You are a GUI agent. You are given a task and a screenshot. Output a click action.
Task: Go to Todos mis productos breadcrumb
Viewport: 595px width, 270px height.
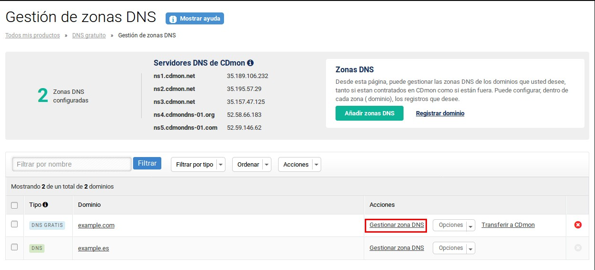(x=33, y=35)
